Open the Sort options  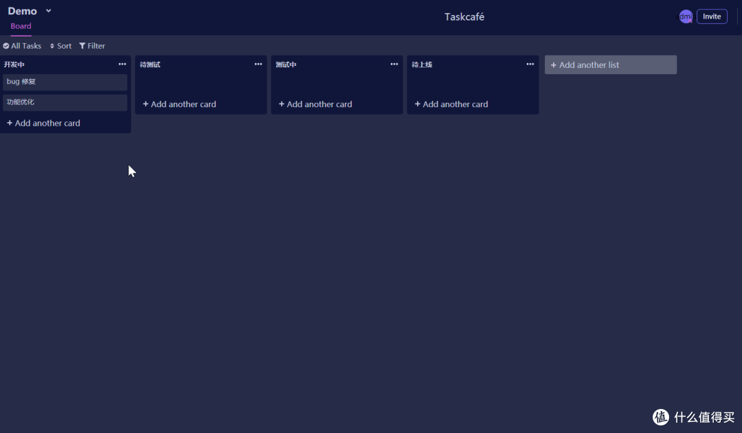(60, 46)
